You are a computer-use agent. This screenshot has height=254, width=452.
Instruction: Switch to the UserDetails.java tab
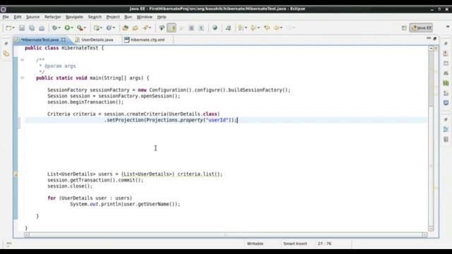[94, 40]
